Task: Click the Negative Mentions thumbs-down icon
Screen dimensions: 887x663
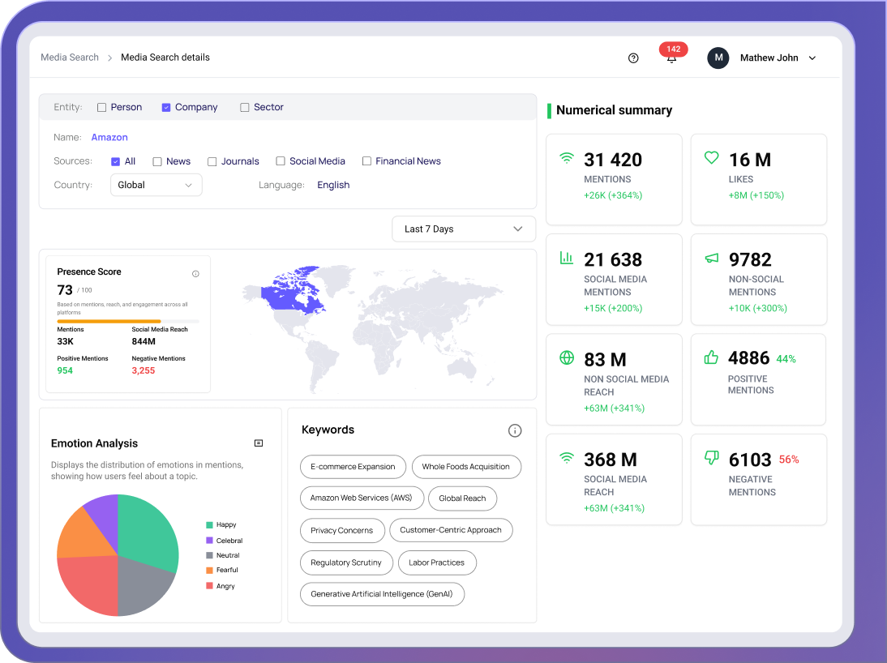Action: coord(711,458)
